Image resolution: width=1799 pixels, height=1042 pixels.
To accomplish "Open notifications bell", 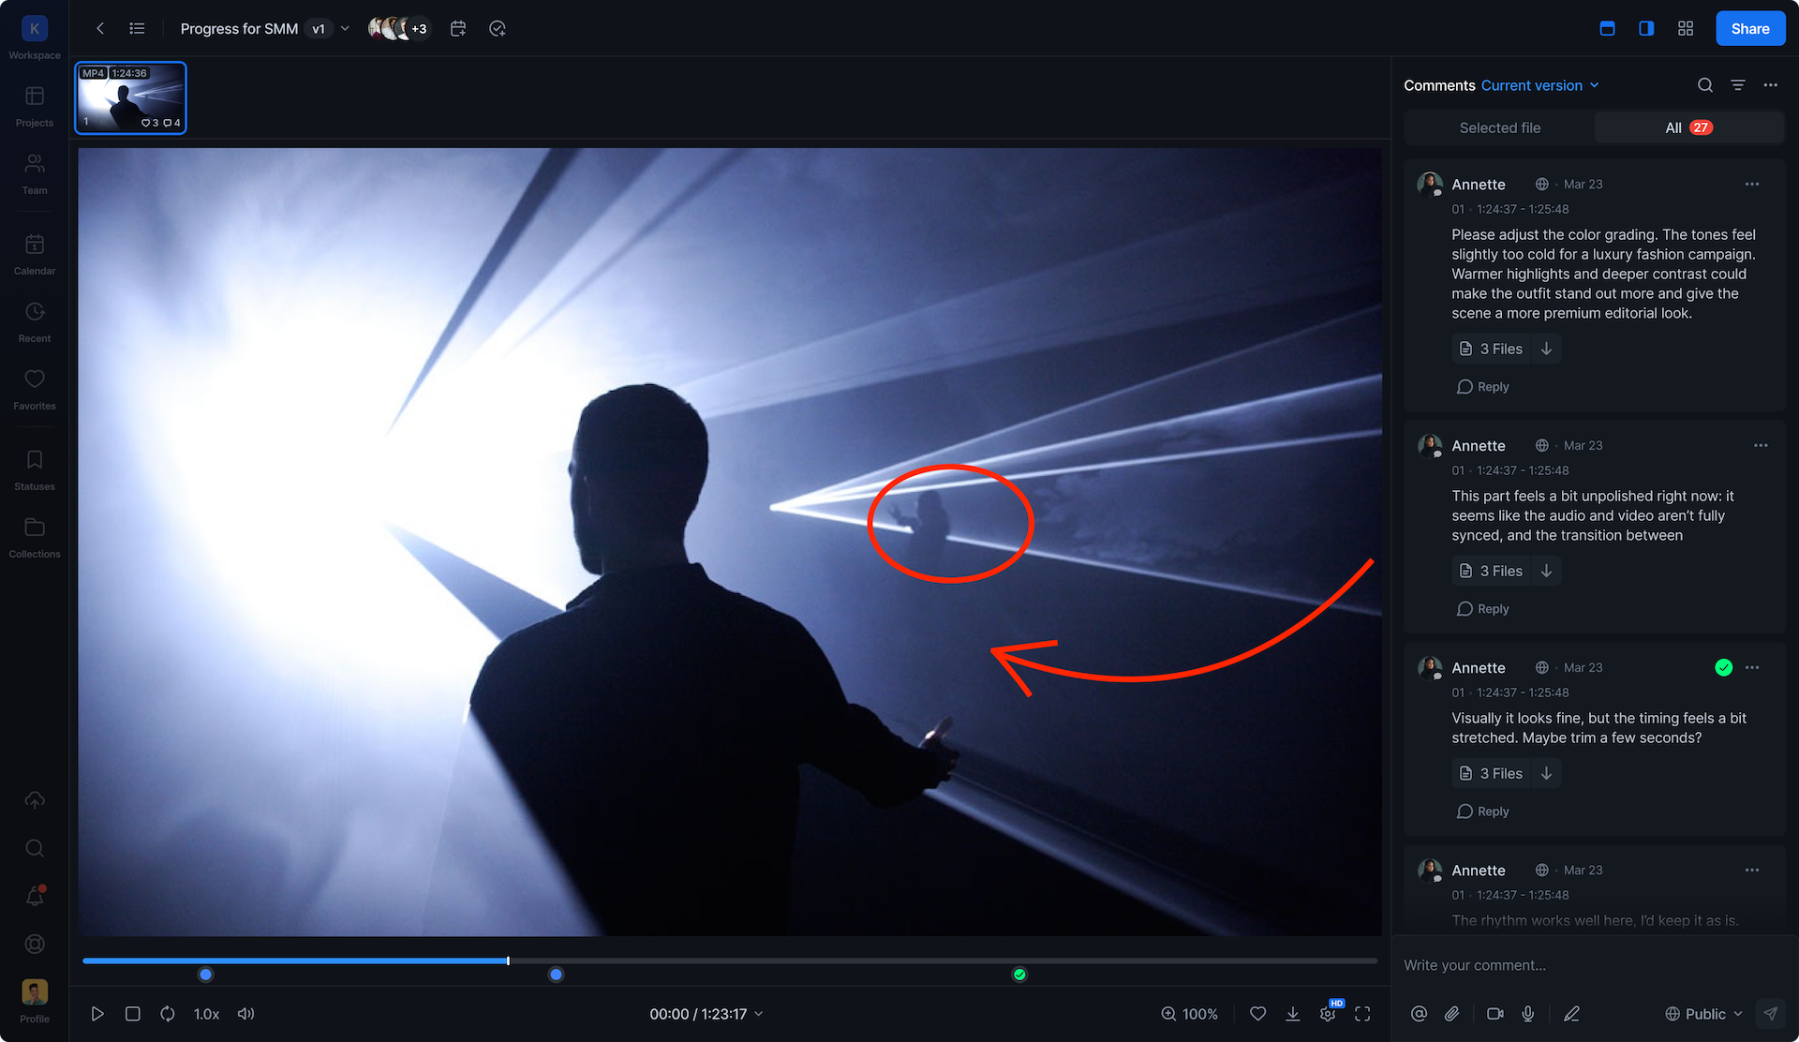I will (35, 896).
